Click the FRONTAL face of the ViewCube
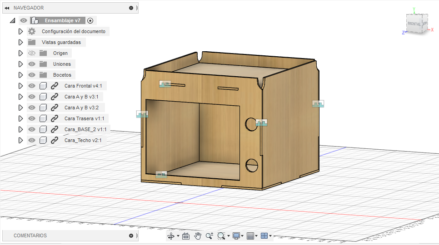Image resolution: width=439 pixels, height=245 pixels. coord(414,24)
